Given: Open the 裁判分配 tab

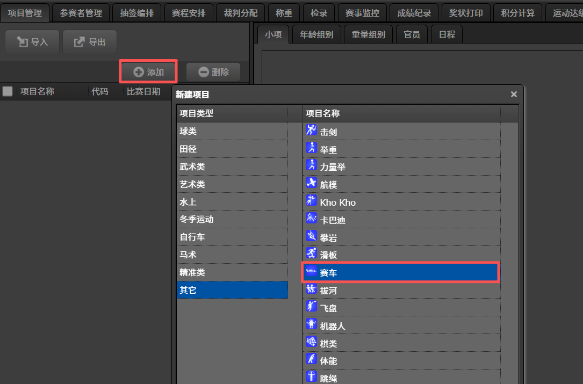Looking at the screenshot, I should (x=241, y=13).
